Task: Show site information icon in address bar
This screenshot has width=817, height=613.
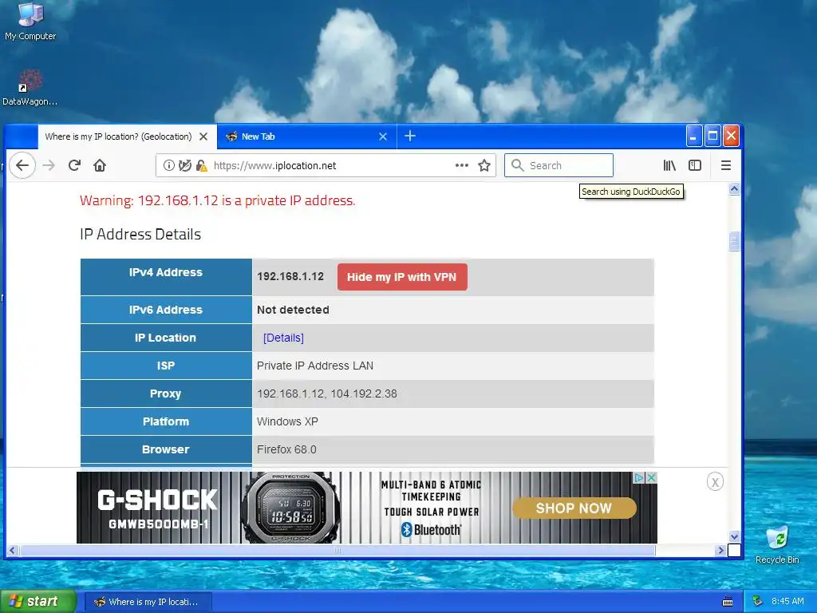Action: (x=169, y=165)
